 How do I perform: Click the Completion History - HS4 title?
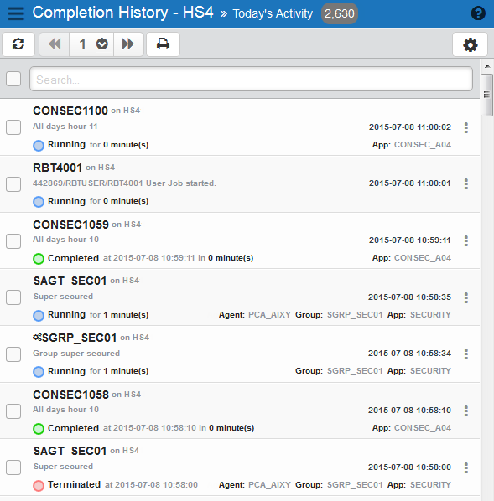coord(122,13)
